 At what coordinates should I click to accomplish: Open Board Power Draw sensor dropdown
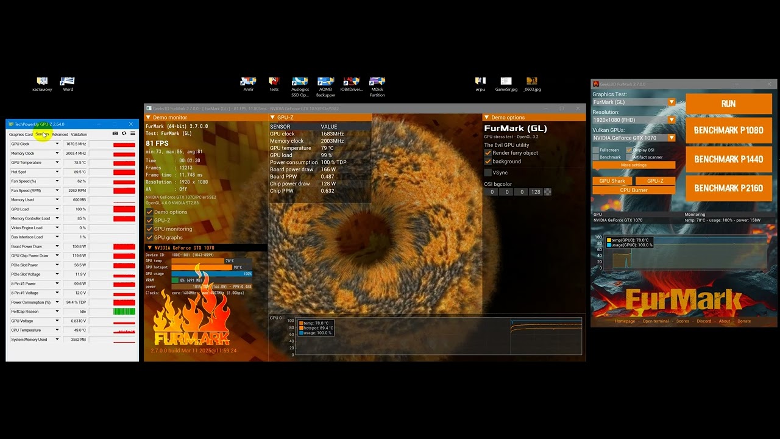coord(57,246)
